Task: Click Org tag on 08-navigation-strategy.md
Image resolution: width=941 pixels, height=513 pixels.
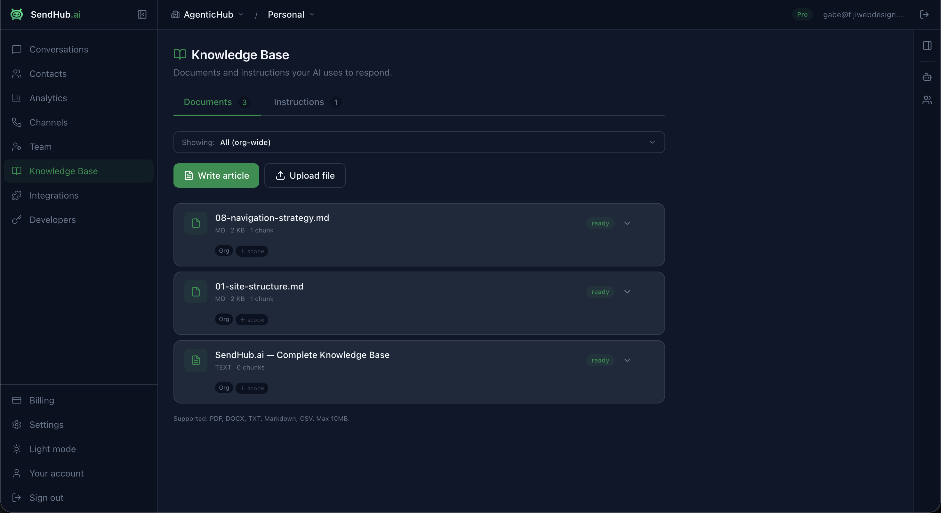Action: pos(224,251)
